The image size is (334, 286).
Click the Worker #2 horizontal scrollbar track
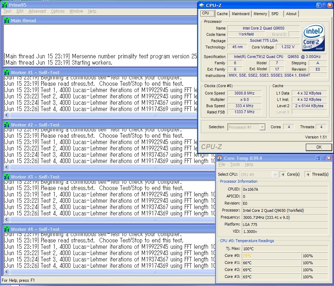tap(106, 168)
